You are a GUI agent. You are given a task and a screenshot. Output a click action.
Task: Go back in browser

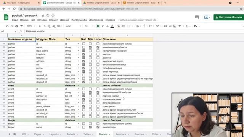click(x=3, y=9)
